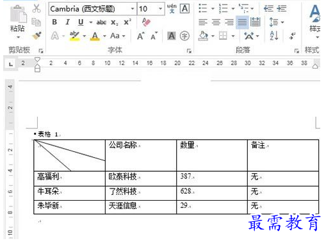The width and height of the screenshot is (326, 243).
Task: Expand the highlight color dropdown arrow
Action: pyautogui.click(x=85, y=36)
